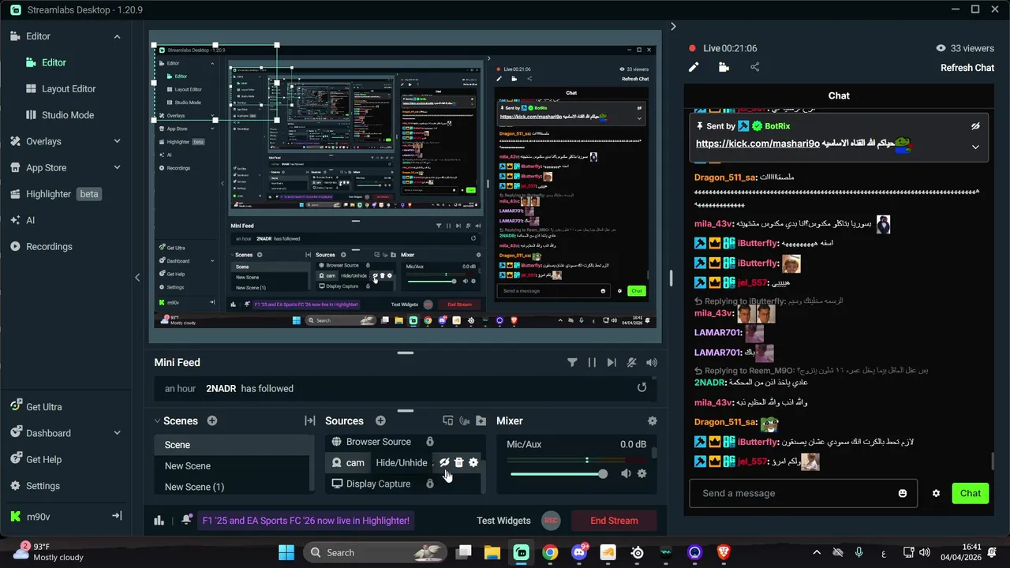Screen dimensions: 1010x568
Task: Hide the pinned BotRix message
Action: [975, 126]
